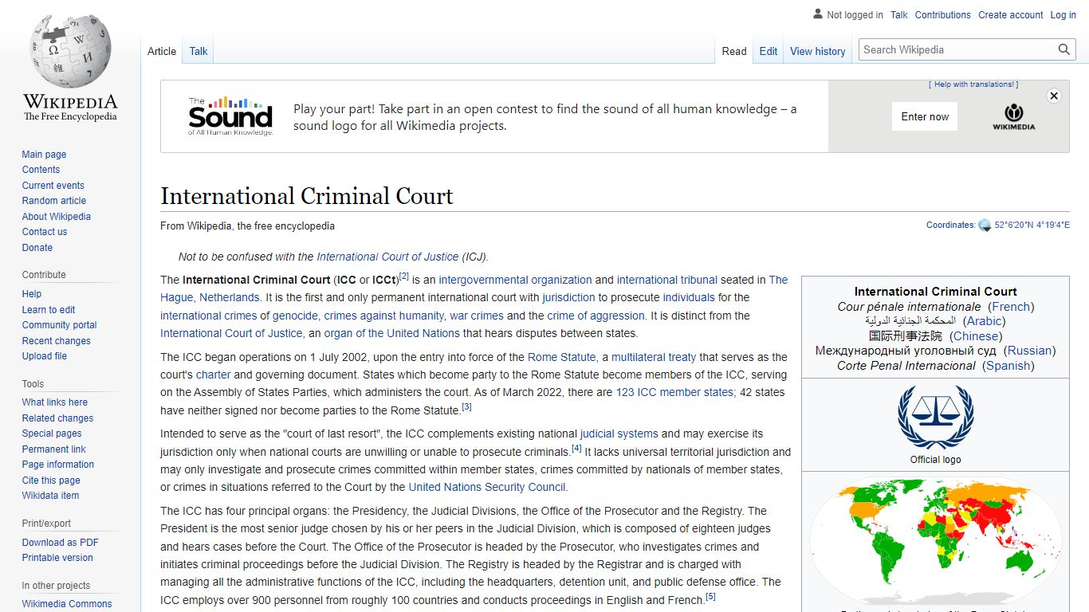
Task: Click Chinese in infobox
Action: [x=976, y=336]
